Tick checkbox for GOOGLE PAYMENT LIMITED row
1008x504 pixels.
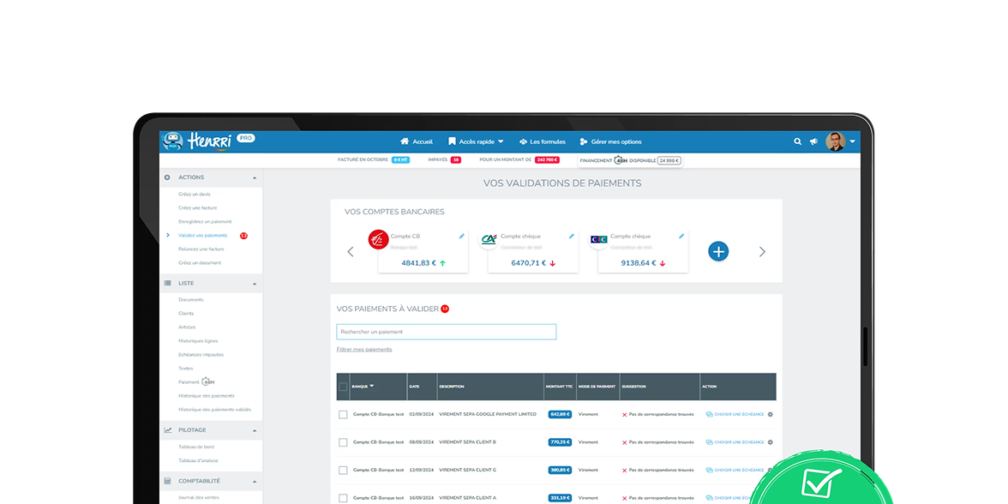343,415
